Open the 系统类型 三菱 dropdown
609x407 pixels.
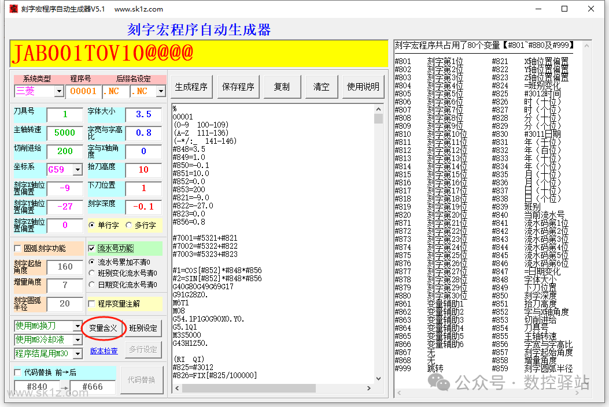59,91
